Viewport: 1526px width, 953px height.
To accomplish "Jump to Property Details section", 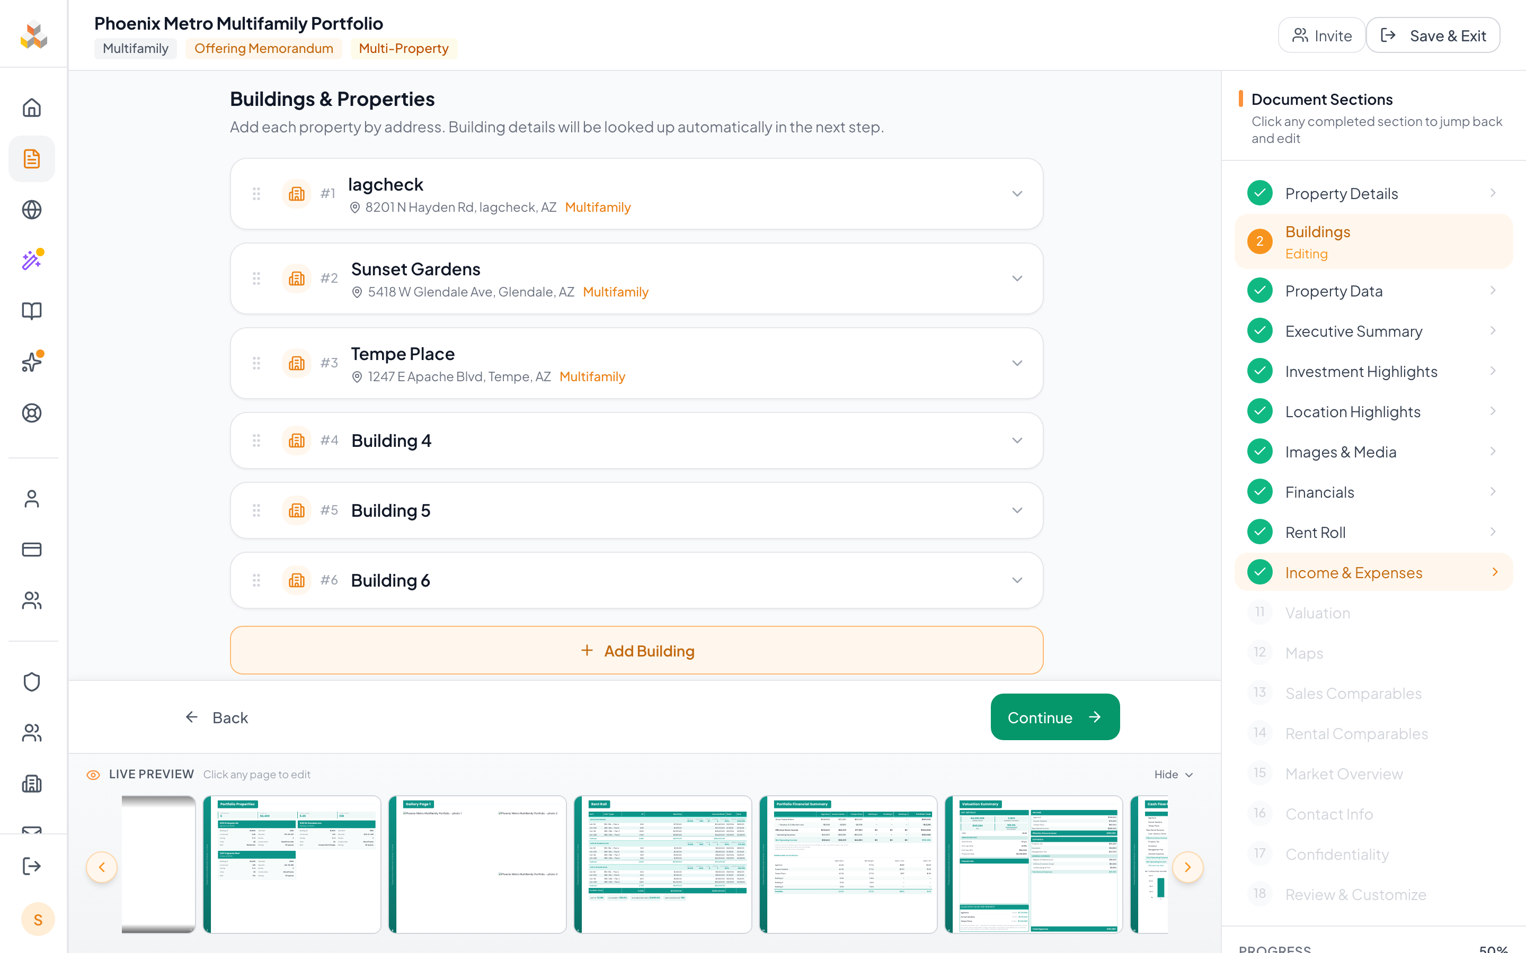I will 1373,193.
